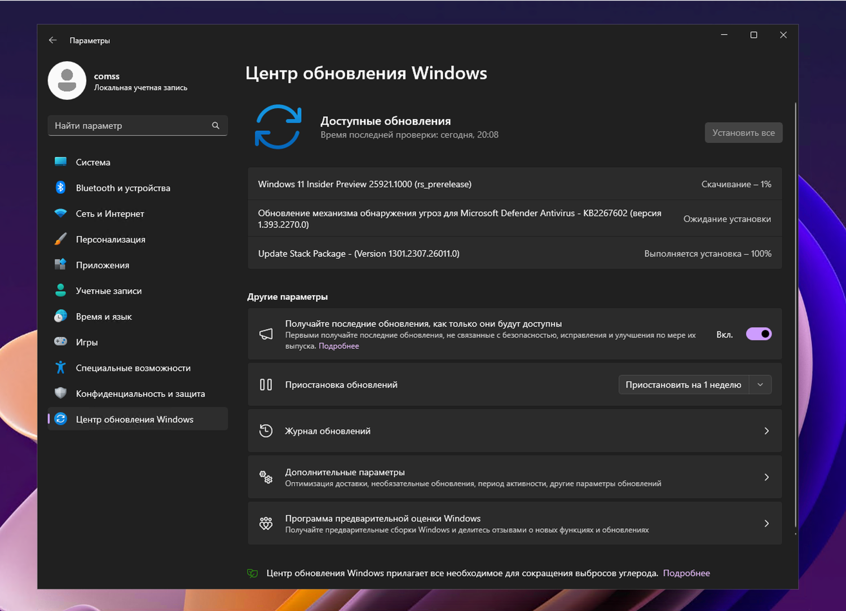Disable the latest updates toggle
846x611 pixels.
(x=759, y=334)
